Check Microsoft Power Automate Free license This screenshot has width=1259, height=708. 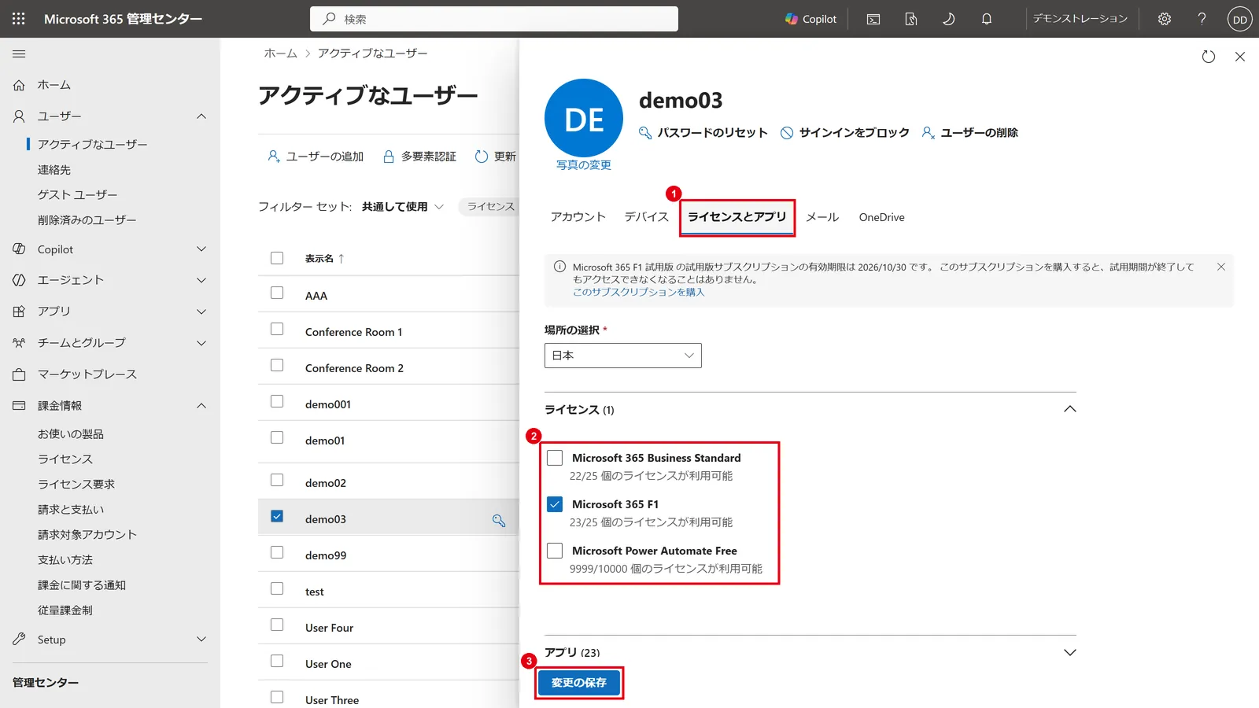point(555,551)
